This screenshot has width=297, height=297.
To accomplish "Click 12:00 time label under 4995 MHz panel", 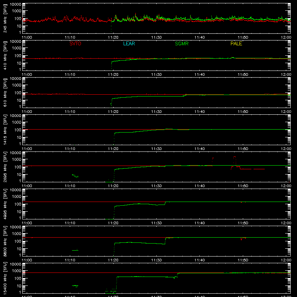I will tap(286, 223).
